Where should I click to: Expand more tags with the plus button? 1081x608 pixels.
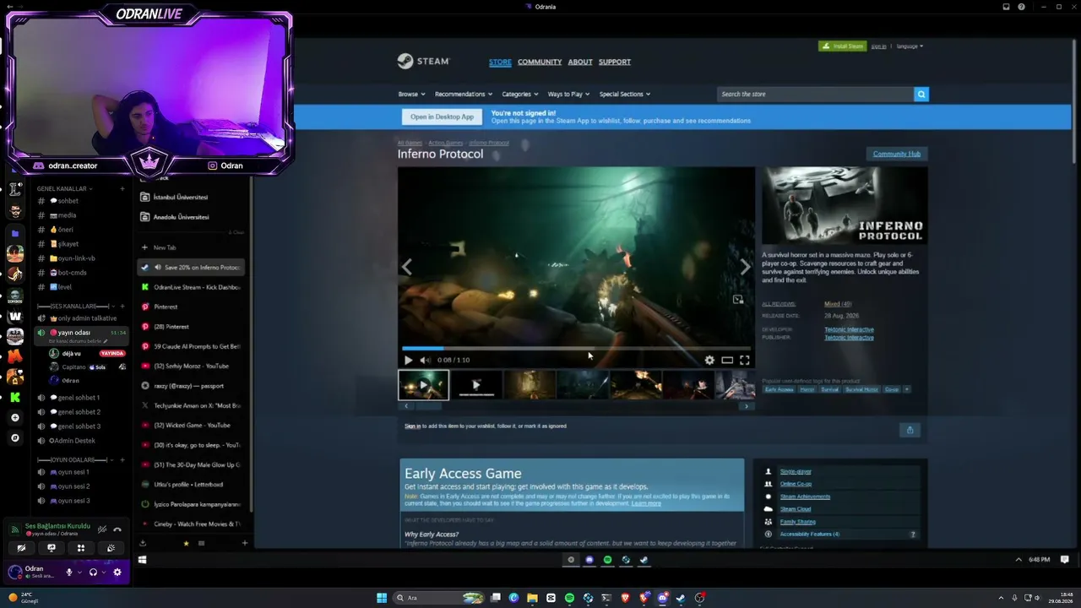pos(906,389)
